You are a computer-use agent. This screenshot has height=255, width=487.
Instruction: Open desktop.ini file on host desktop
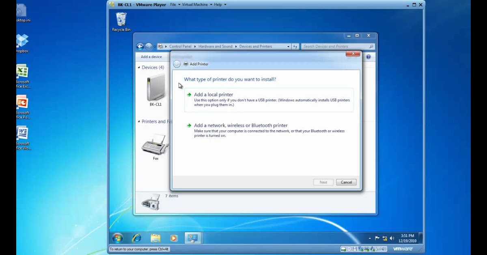pyautogui.click(x=23, y=13)
